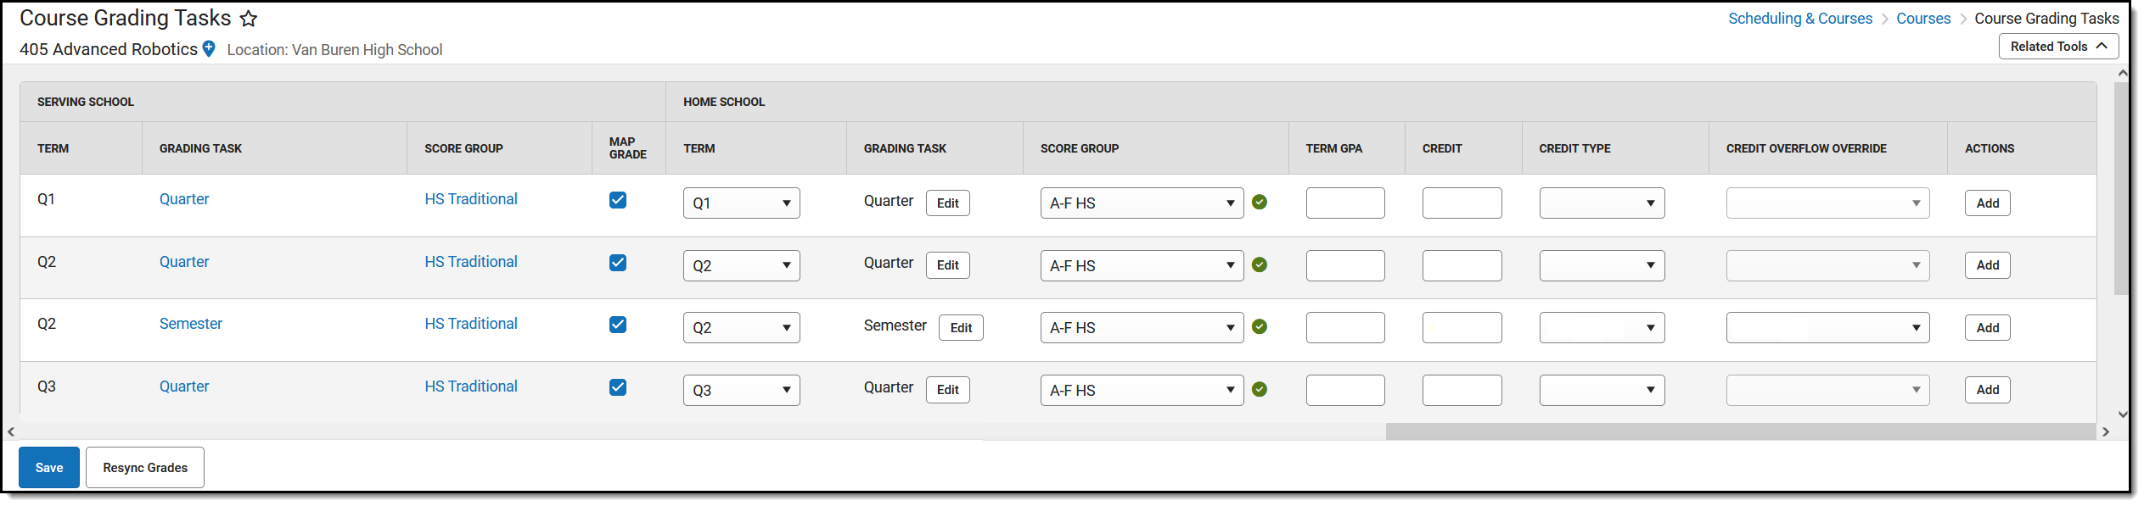This screenshot has height=506, width=2144.
Task: Toggle Map Grade checkbox for Q3 Quarter row
Action: 618,387
